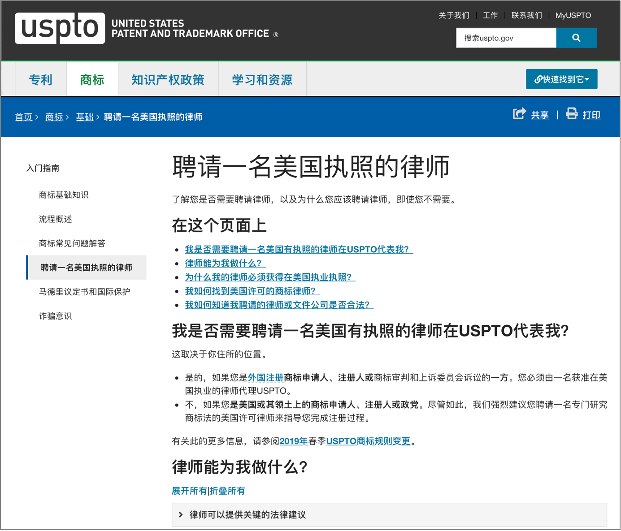The image size is (621, 531).
Task: Click the 在这个页面上 heading
Action: click(219, 225)
